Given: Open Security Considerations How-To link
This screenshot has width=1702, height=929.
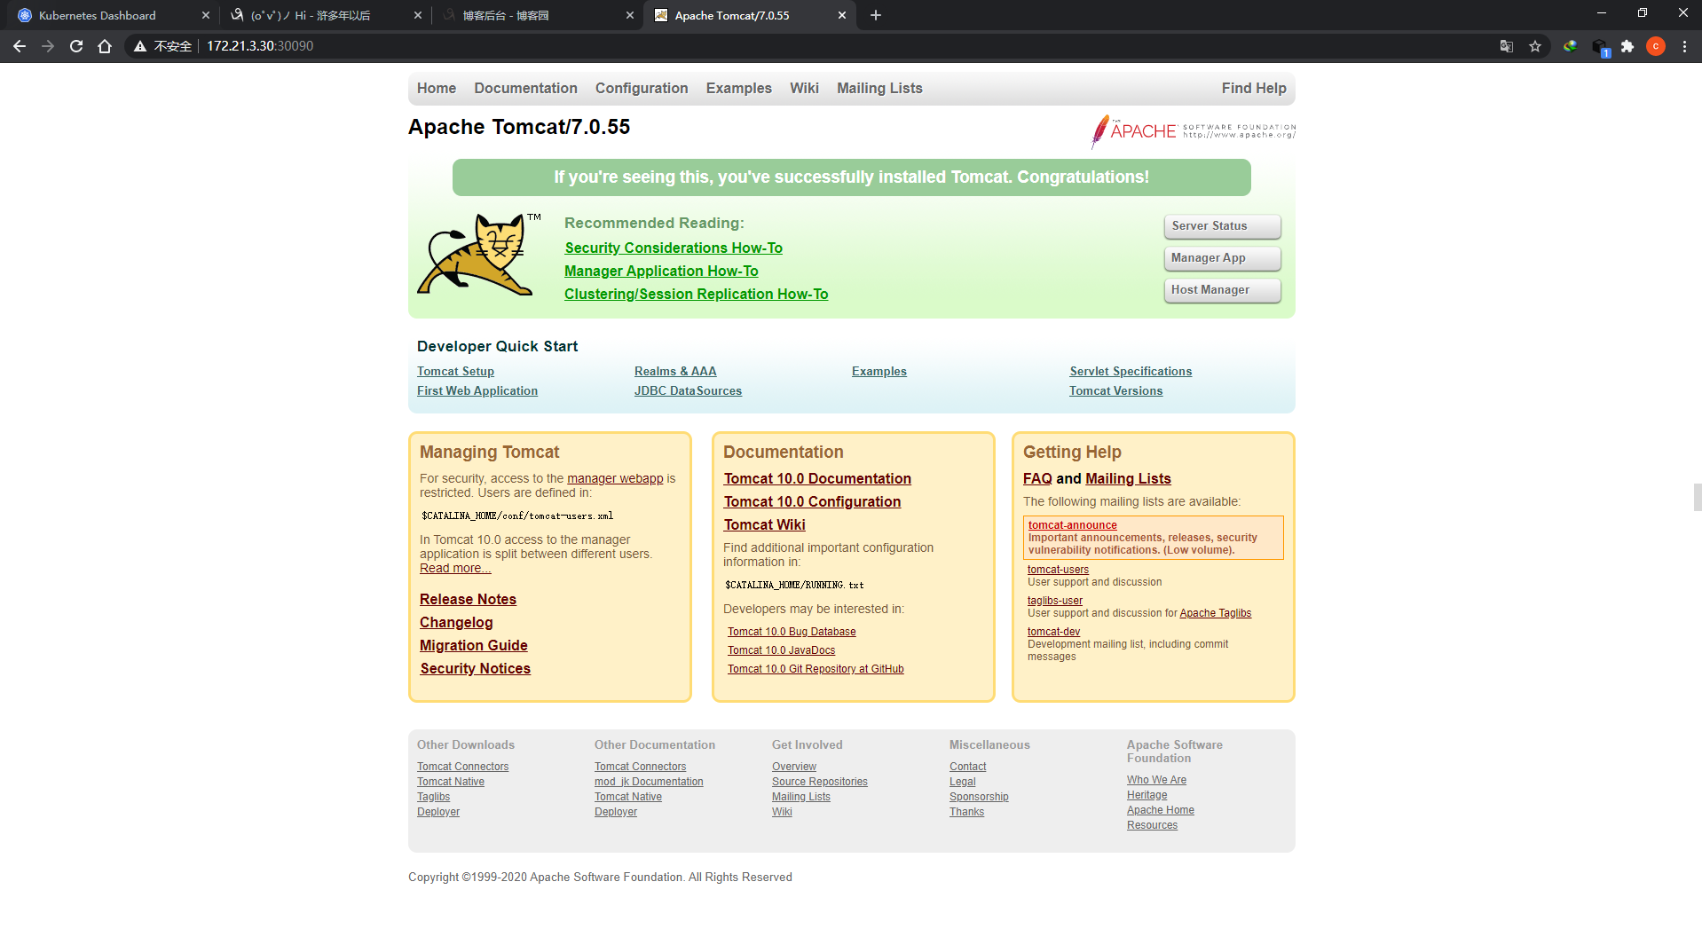Looking at the screenshot, I should pyautogui.click(x=674, y=248).
